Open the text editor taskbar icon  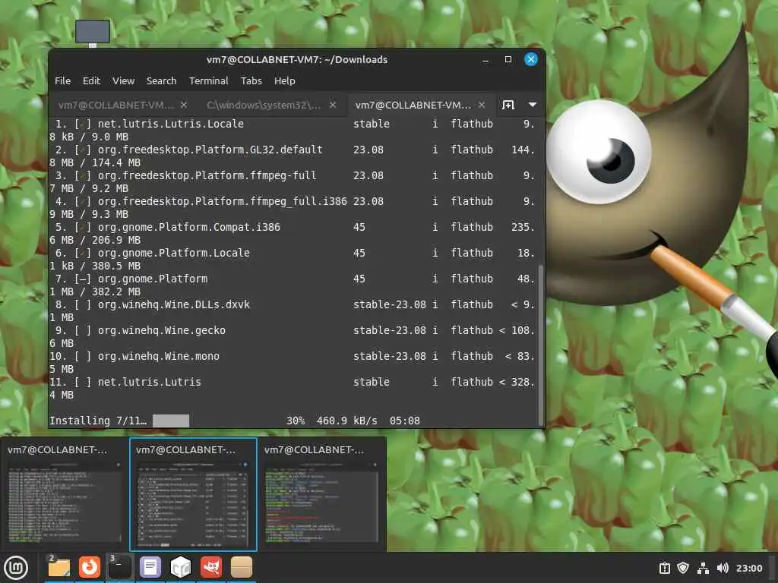[x=150, y=567]
